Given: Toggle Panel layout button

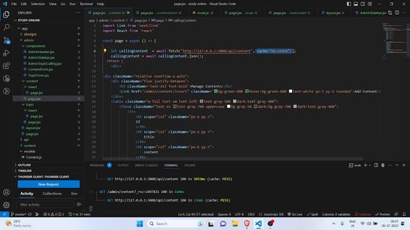Looking at the screenshot, I should click(356, 4).
